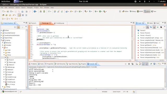This screenshot has width=167, height=94.
Task: Click the bug Debug launch icon
Action: click(96, 11)
